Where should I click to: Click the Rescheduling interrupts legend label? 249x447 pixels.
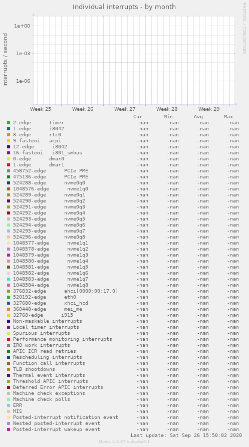[47, 357]
